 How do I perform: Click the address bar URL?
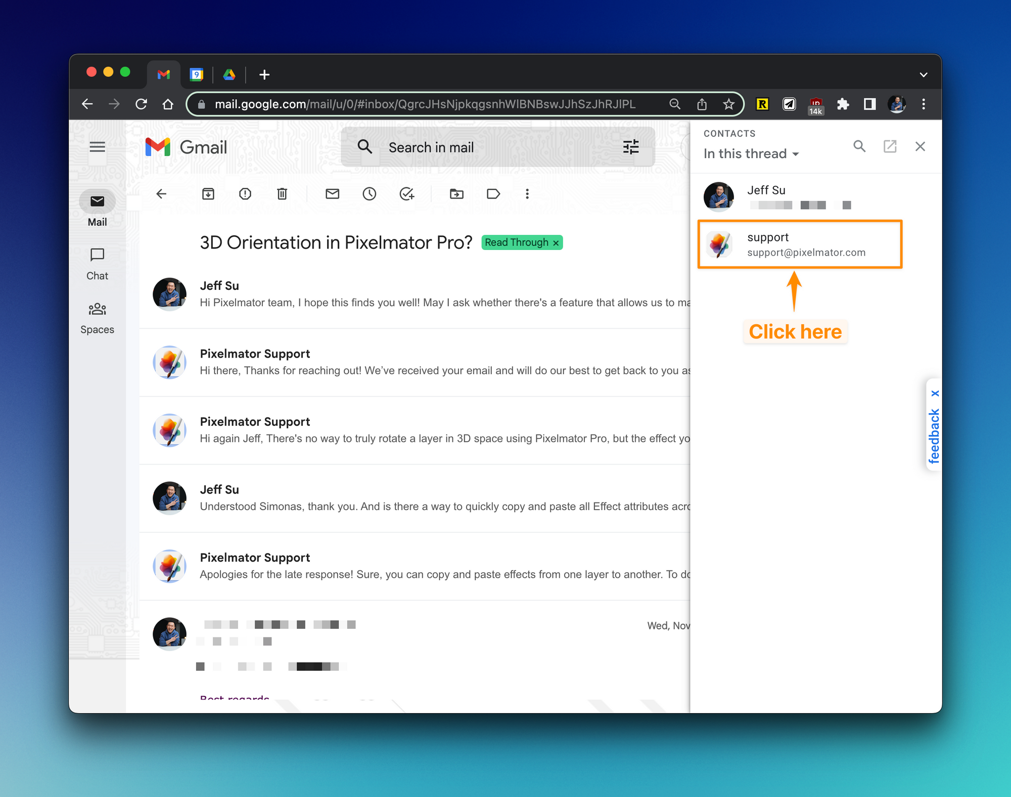click(x=425, y=104)
